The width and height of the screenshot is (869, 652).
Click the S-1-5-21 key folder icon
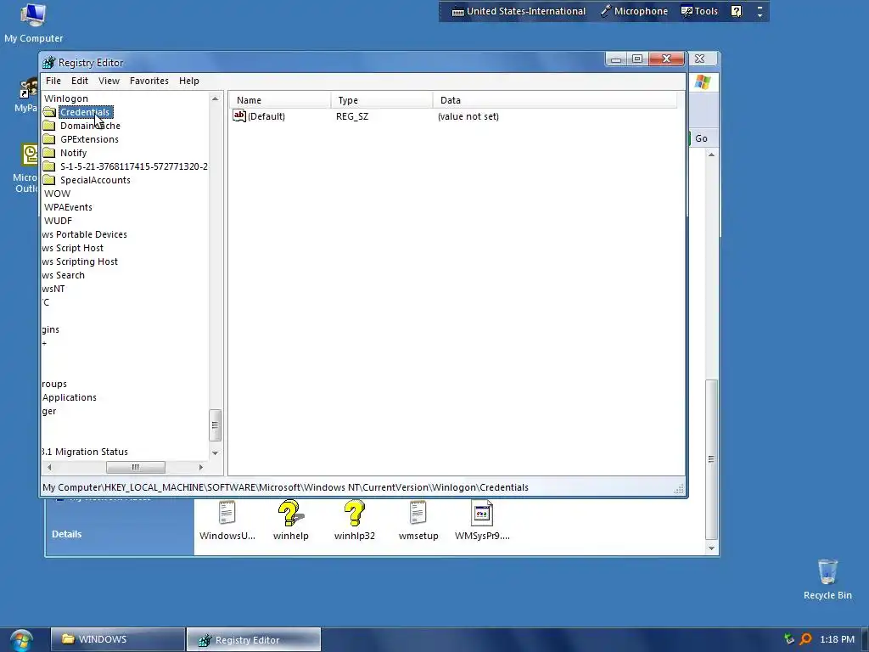coord(49,166)
